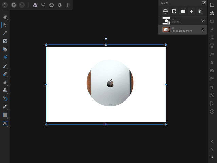
Task: Switch to the Develop persona icon
Action: point(60,5)
